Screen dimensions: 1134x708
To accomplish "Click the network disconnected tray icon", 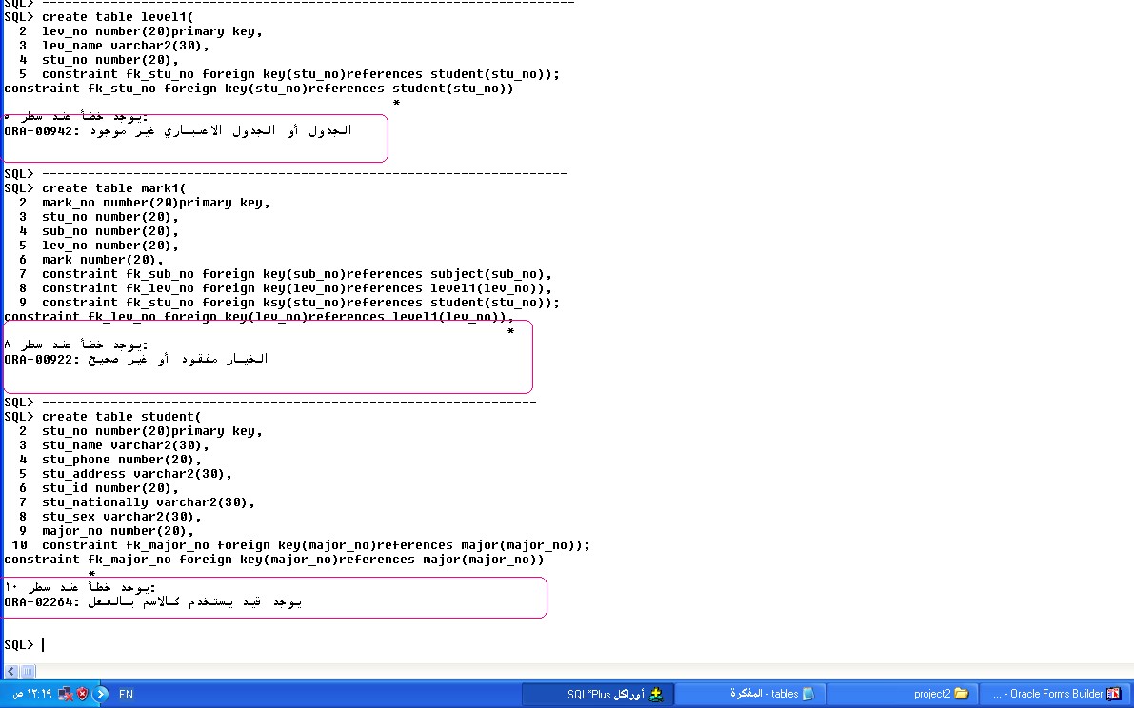I will pos(65,694).
